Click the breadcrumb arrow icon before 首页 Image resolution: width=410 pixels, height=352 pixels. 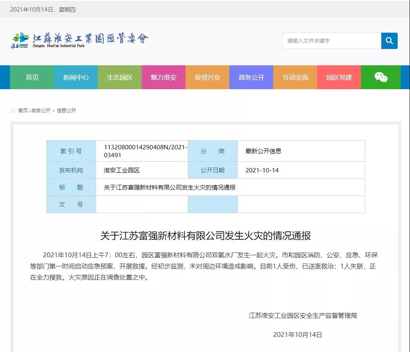pos(12,110)
